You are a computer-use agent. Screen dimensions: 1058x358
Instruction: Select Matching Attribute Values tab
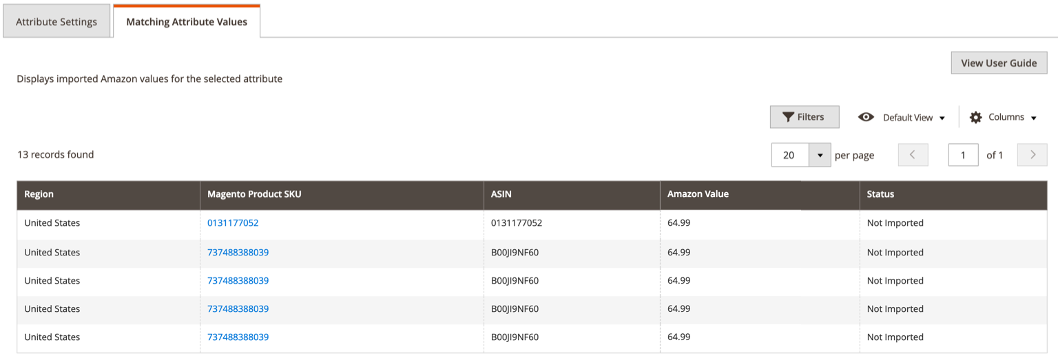187,21
